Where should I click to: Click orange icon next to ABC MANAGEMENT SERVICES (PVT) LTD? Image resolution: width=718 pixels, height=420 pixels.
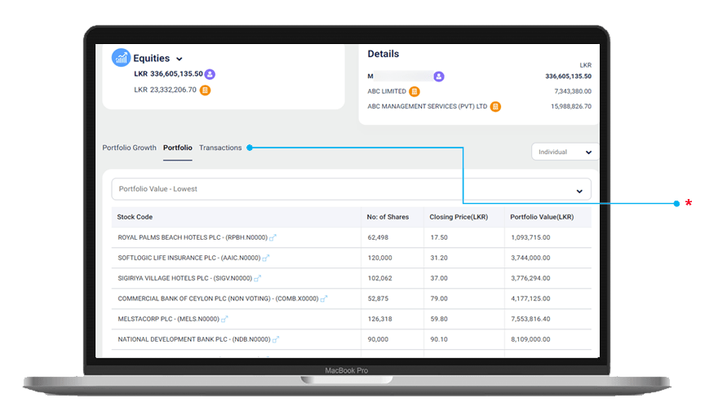coord(495,107)
